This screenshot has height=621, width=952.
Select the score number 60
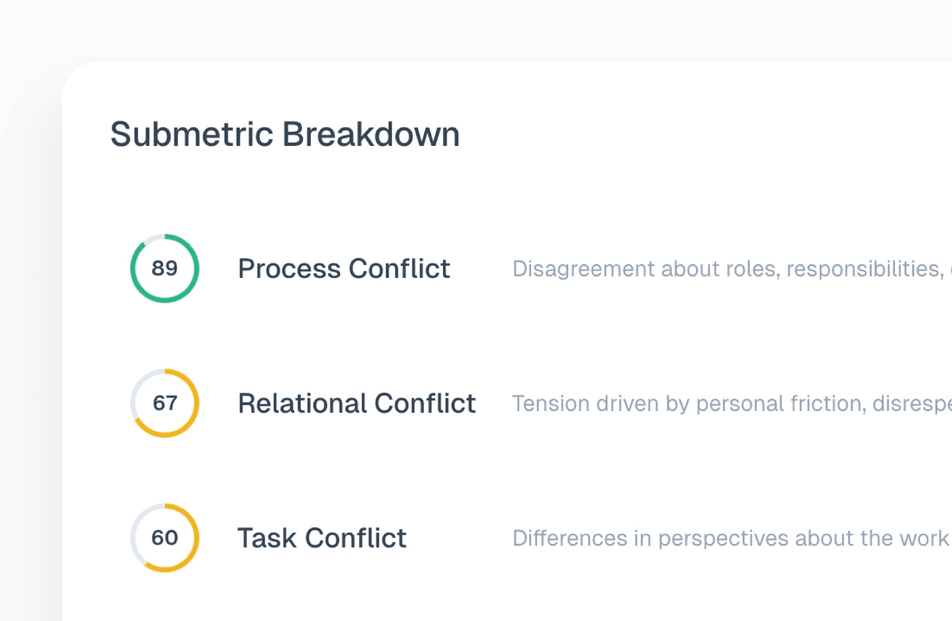pyautogui.click(x=164, y=538)
